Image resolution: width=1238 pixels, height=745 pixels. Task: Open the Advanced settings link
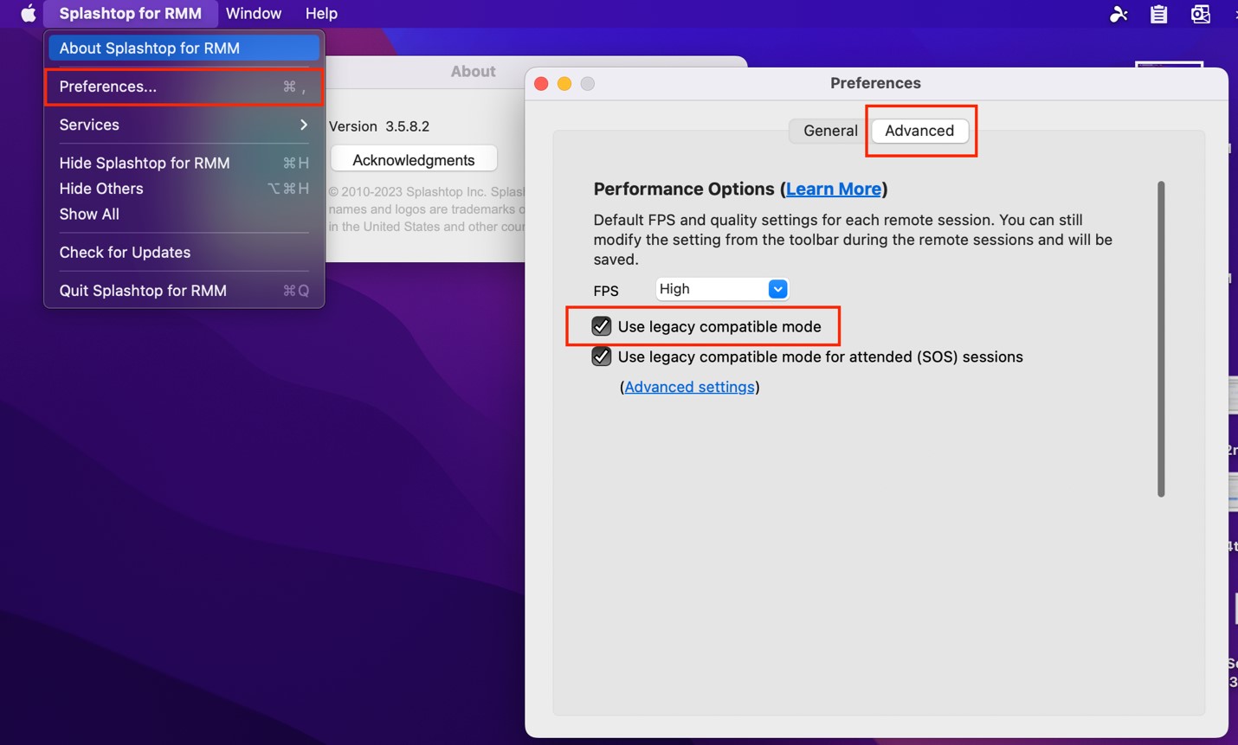[x=689, y=387]
